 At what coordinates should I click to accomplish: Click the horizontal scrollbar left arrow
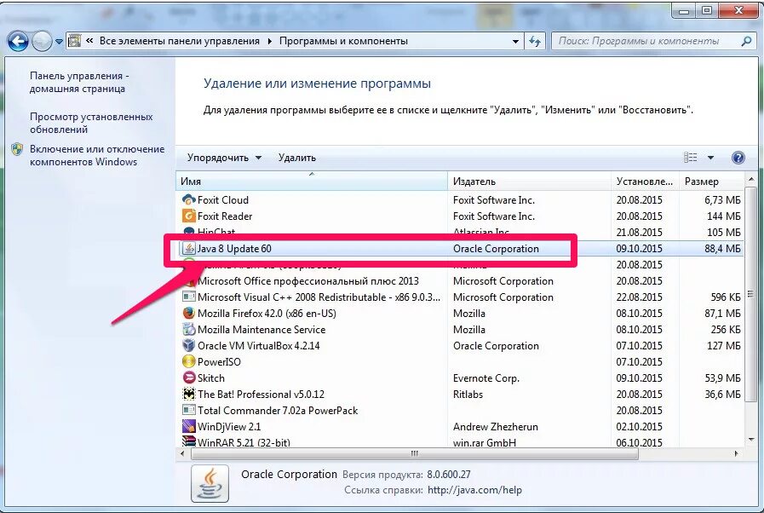183,453
